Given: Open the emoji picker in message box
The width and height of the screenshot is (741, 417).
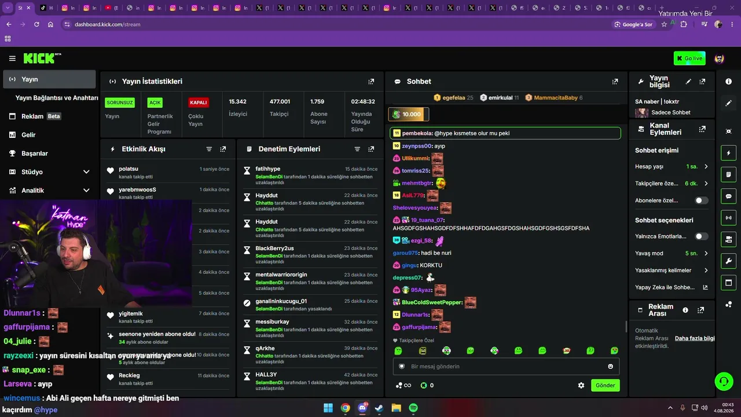Looking at the screenshot, I should pyautogui.click(x=610, y=366).
